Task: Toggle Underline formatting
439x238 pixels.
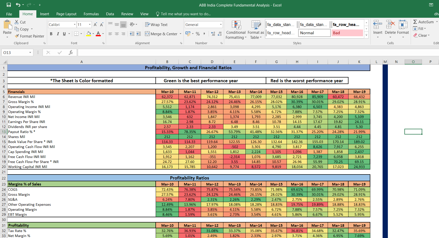Action: [64, 34]
